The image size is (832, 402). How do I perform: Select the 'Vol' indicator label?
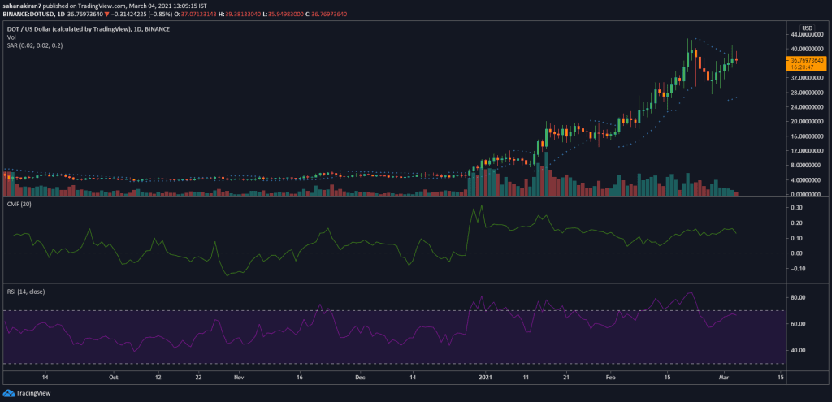[11, 37]
